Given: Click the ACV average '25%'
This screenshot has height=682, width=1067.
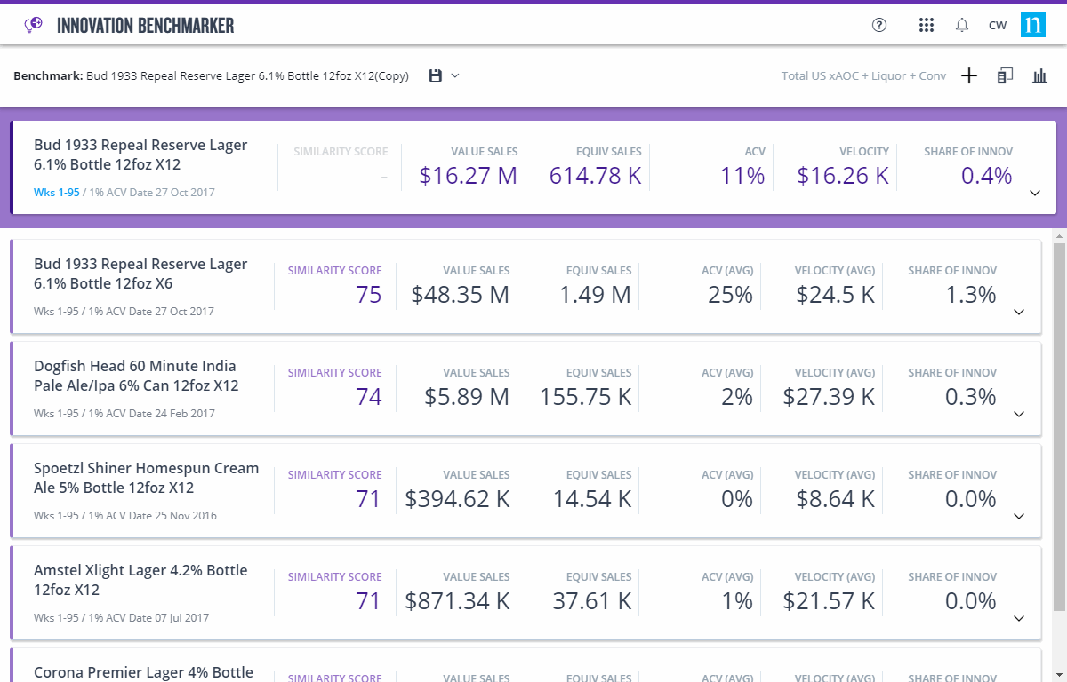Looking at the screenshot, I should point(731,295).
